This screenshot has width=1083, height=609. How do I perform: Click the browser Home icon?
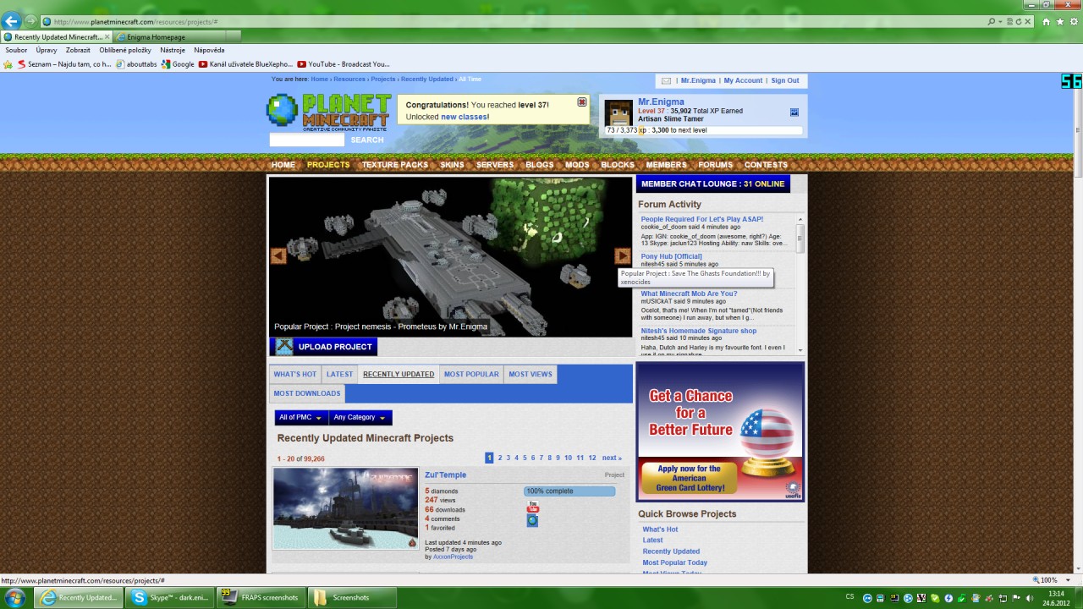1046,21
